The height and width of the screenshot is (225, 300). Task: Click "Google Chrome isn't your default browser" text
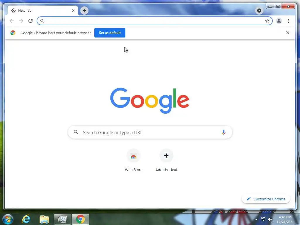coord(56,33)
